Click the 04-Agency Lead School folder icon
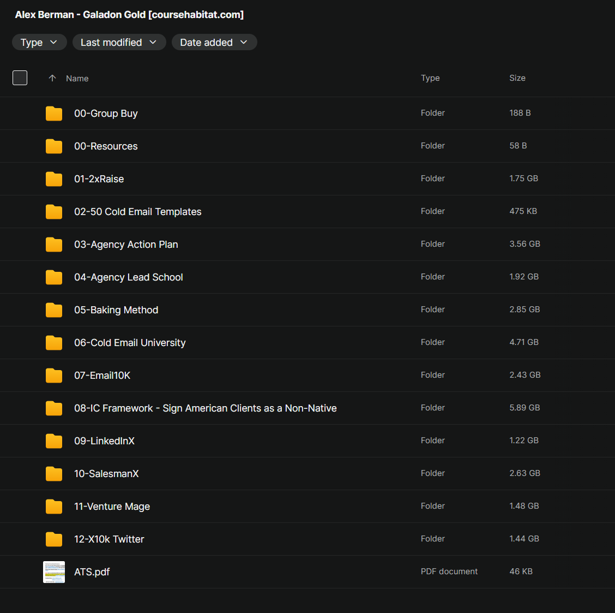615x613 pixels. (54, 277)
